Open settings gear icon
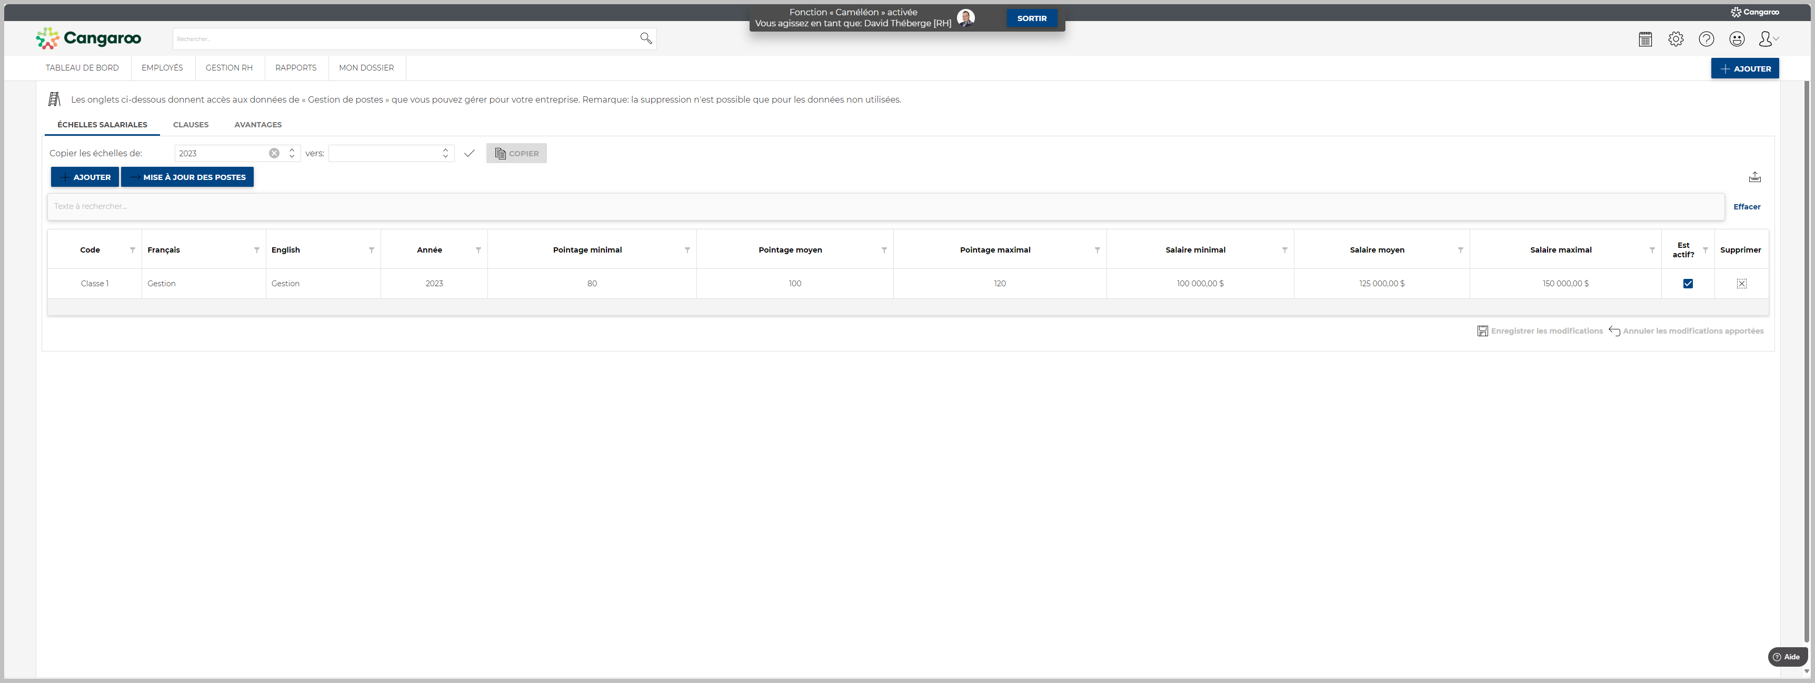The image size is (1815, 683). pos(1676,39)
